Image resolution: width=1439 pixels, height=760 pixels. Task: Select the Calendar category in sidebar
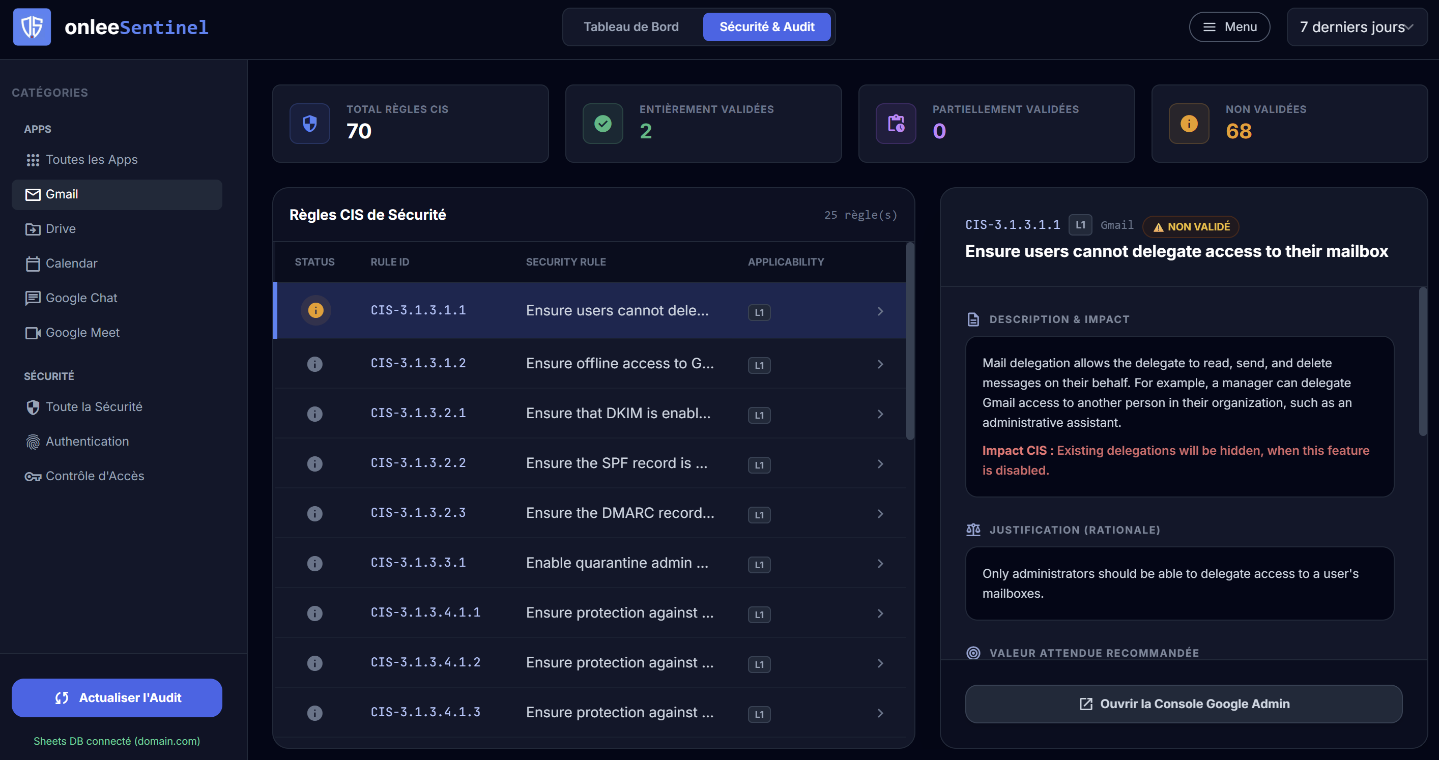tap(117, 264)
